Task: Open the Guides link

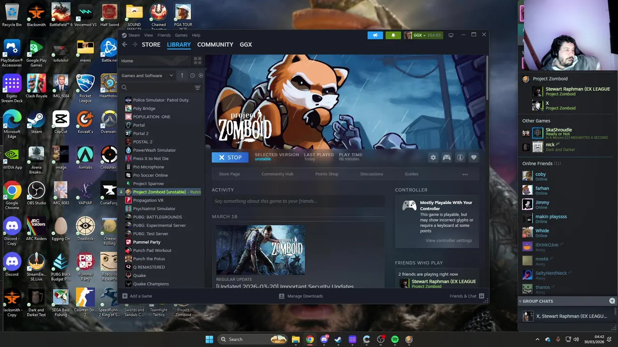Action: pos(411,174)
